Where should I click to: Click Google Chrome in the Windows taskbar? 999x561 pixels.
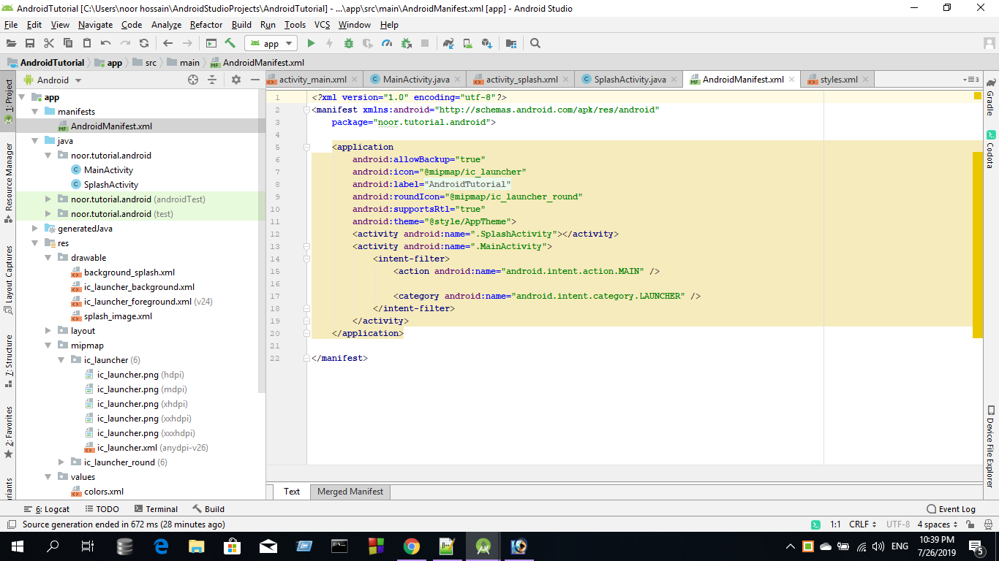[412, 546]
